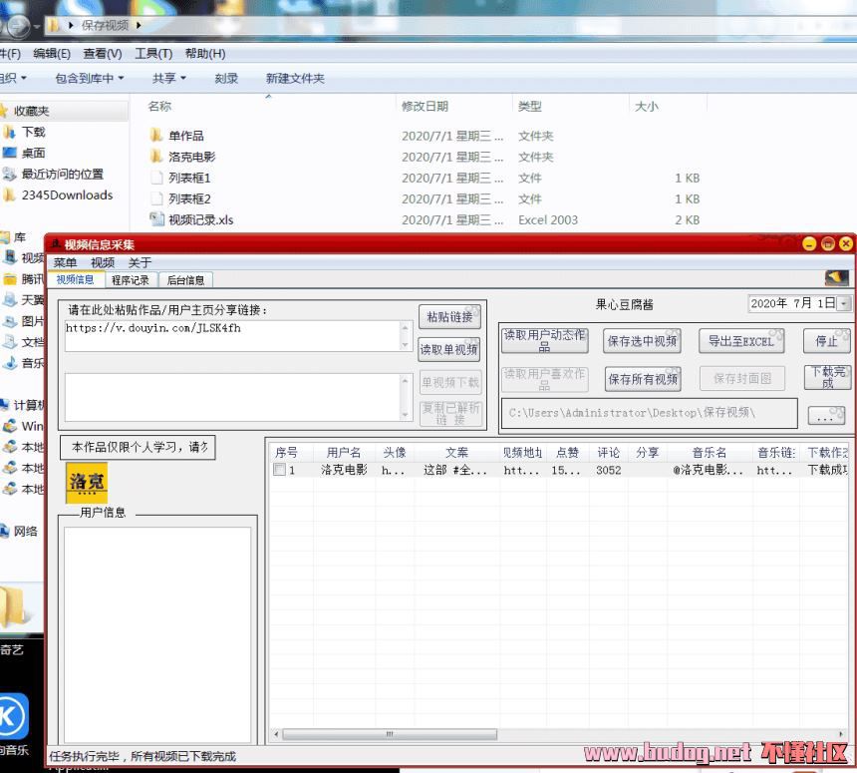
Task: Expand the 包含到库中 dropdown
Action: (90, 78)
